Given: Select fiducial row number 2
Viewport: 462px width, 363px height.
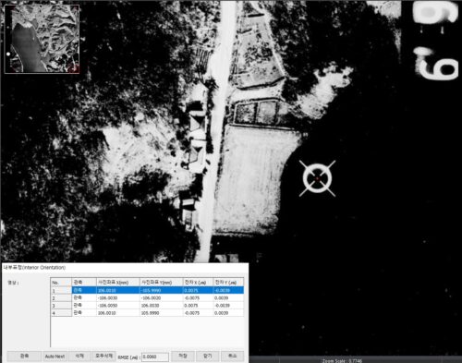Looking at the screenshot, I should tap(147, 297).
